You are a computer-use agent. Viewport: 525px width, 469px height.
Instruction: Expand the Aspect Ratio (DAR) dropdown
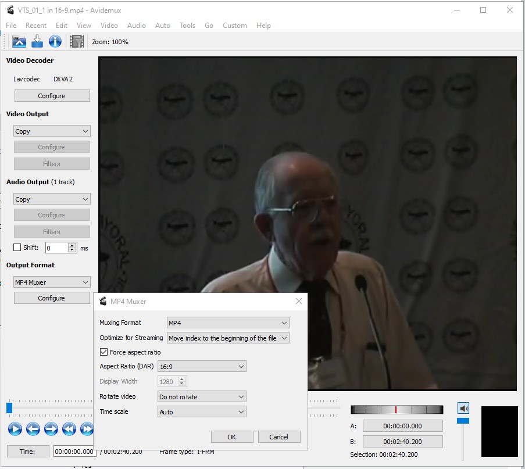coord(202,367)
